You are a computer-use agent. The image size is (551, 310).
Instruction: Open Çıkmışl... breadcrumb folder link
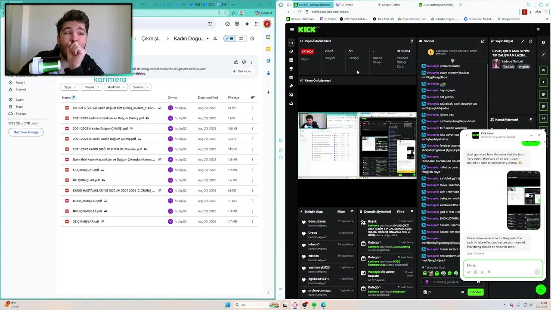pyautogui.click(x=152, y=38)
